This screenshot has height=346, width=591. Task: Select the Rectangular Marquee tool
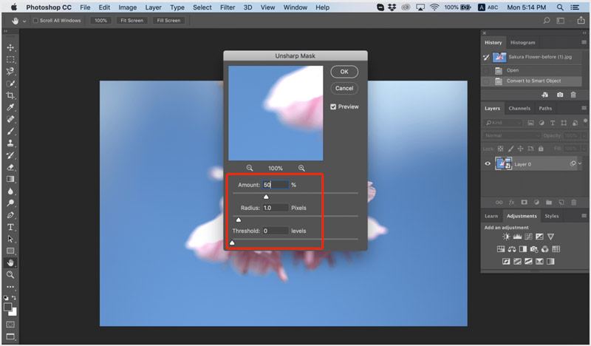click(10, 60)
